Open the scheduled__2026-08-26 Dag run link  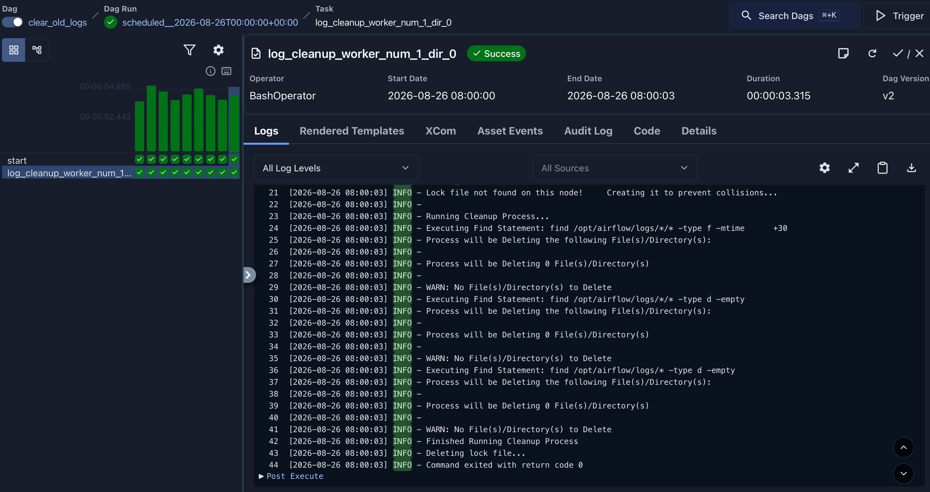(210, 22)
